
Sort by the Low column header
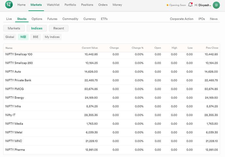pos(190,48)
